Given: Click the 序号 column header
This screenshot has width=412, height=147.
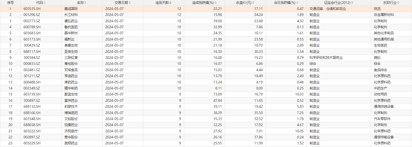Looking at the screenshot, I should point(10,3).
